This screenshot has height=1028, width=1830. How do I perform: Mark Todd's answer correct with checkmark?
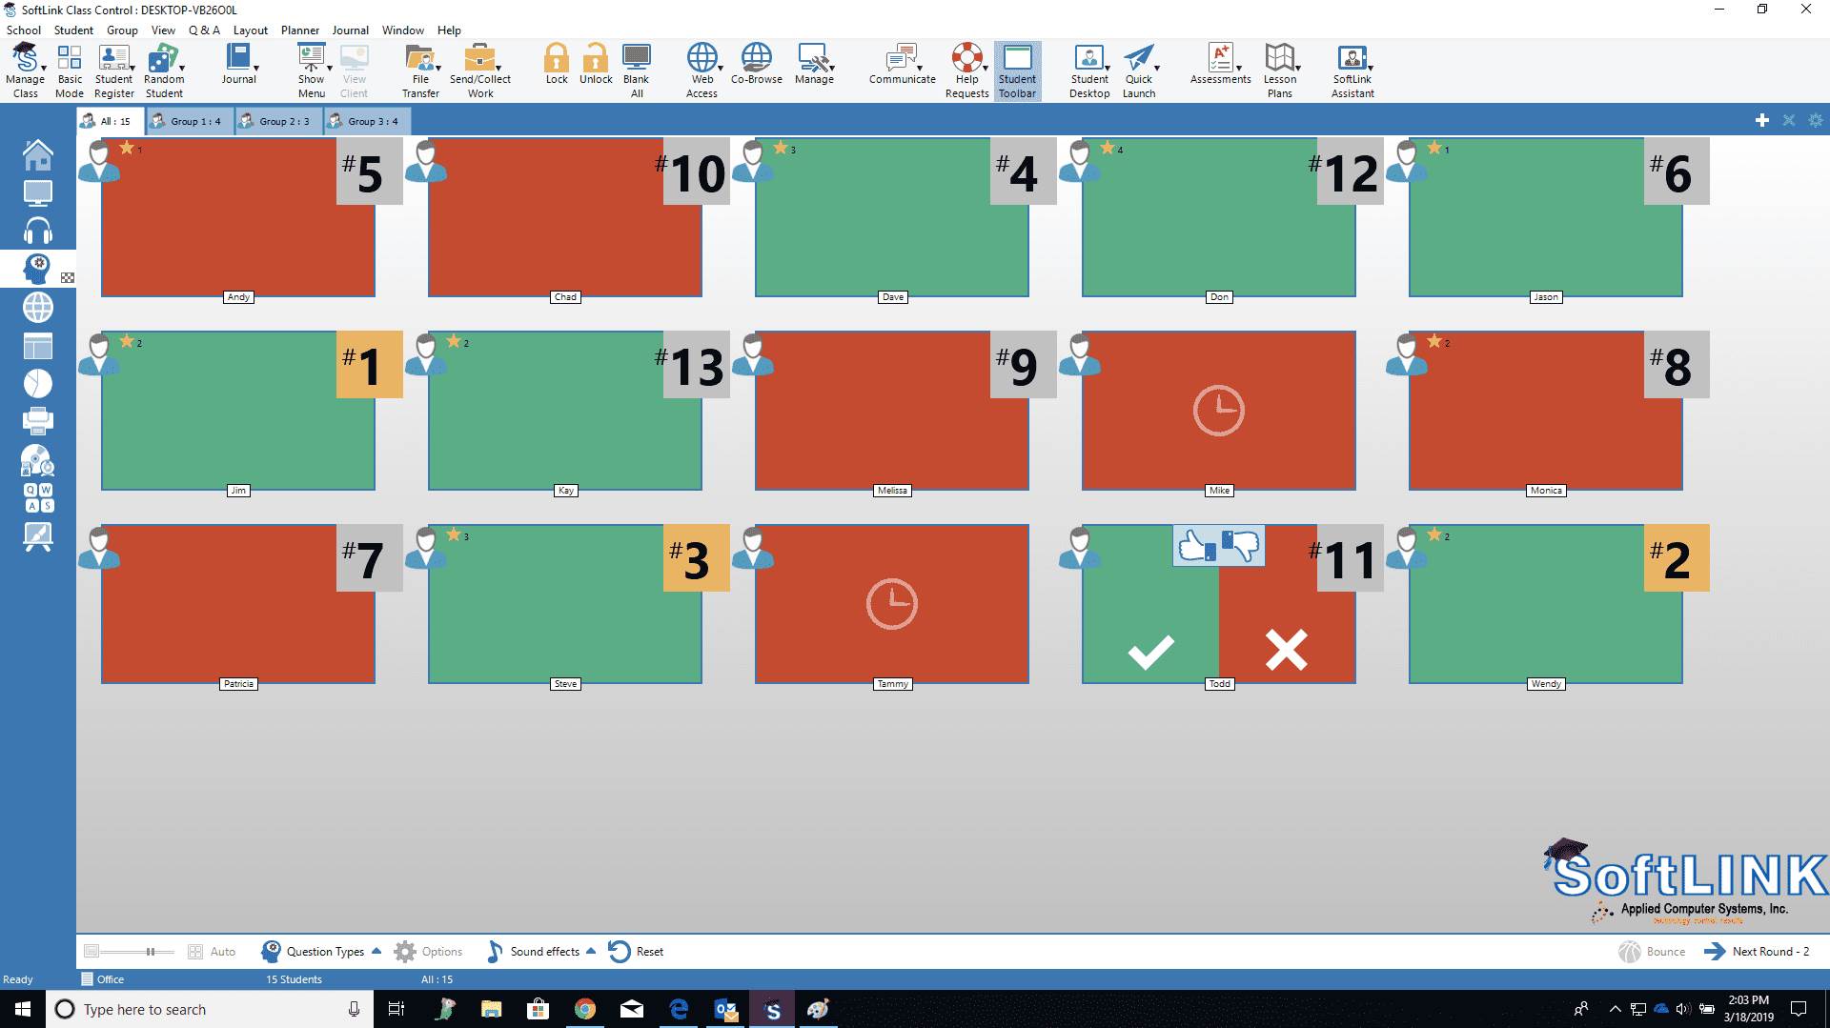click(x=1150, y=653)
